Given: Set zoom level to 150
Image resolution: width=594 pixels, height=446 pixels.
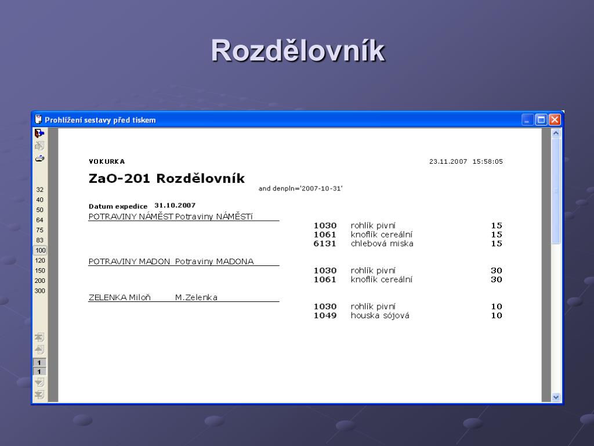Looking at the screenshot, I should pyautogui.click(x=40, y=271).
